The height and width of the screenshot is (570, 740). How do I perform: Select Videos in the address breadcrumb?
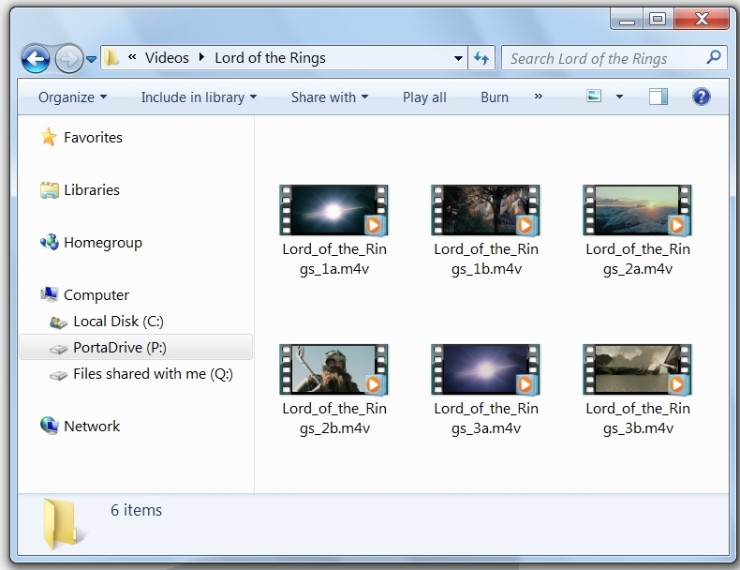(167, 57)
